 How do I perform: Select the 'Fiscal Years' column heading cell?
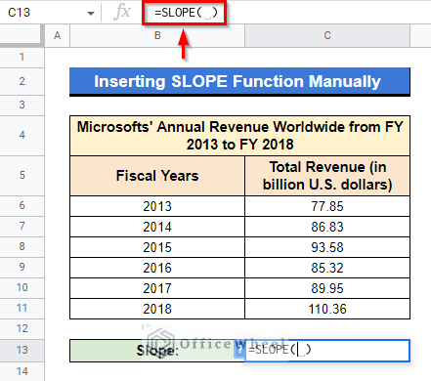157,176
